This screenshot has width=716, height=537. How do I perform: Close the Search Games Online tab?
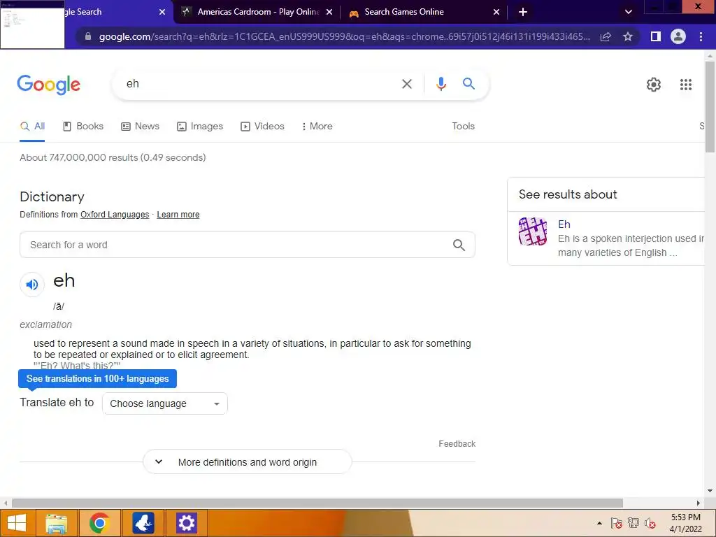tap(496, 12)
